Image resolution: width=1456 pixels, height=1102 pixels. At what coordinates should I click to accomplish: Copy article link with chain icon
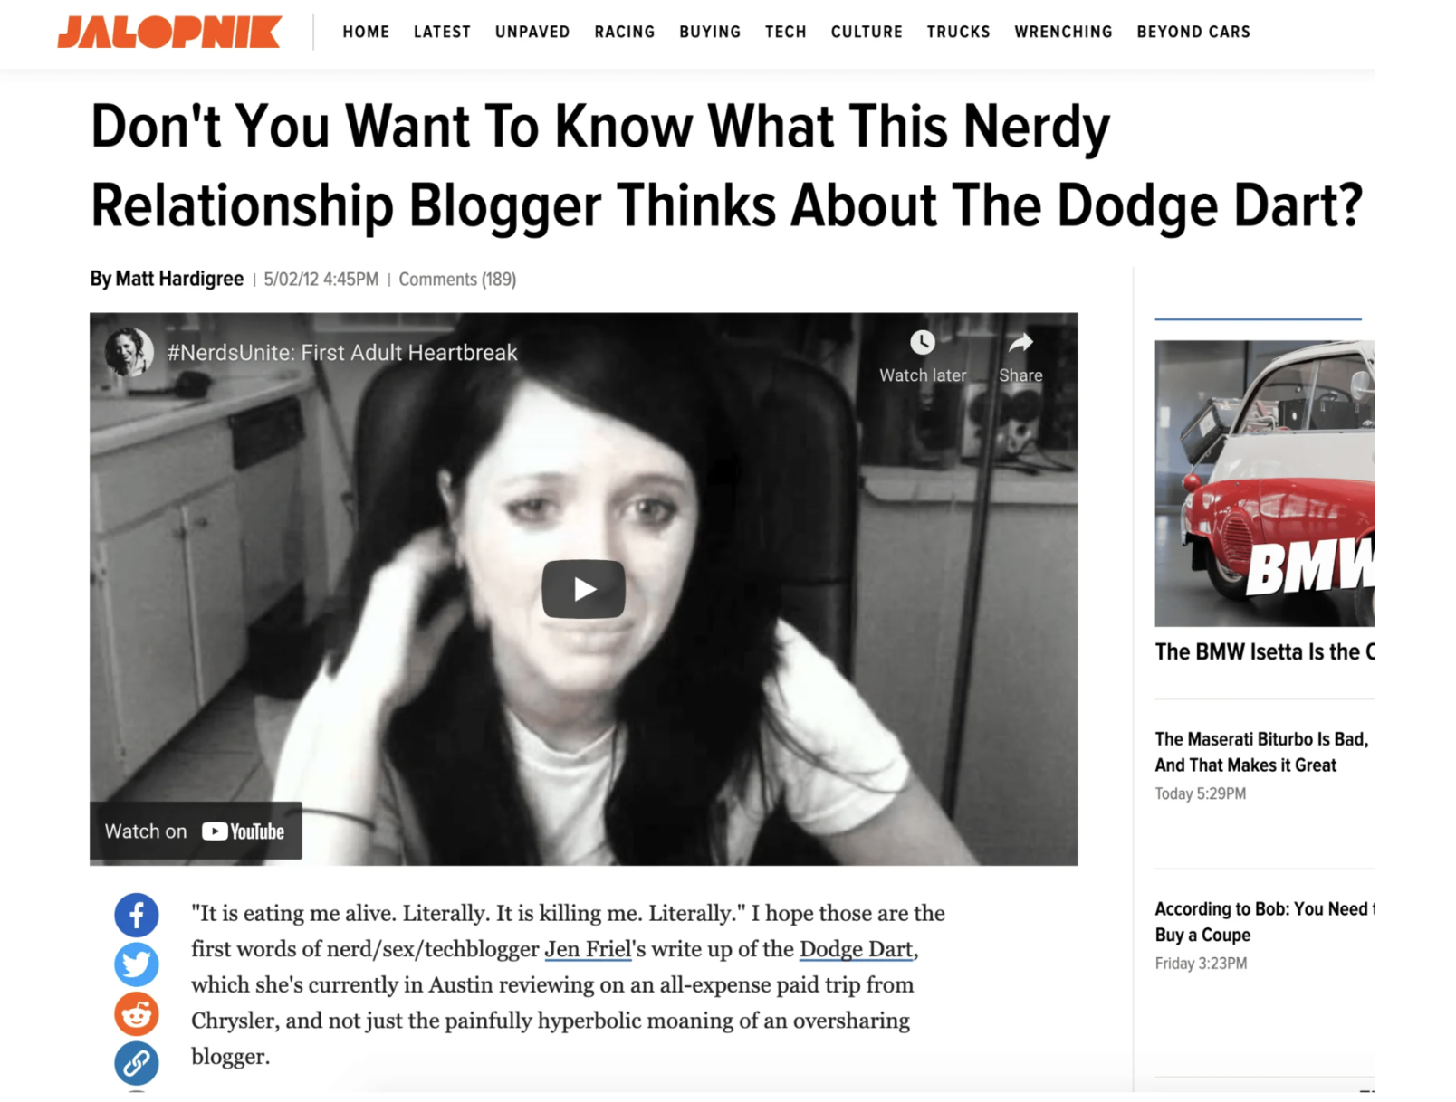137,1063
